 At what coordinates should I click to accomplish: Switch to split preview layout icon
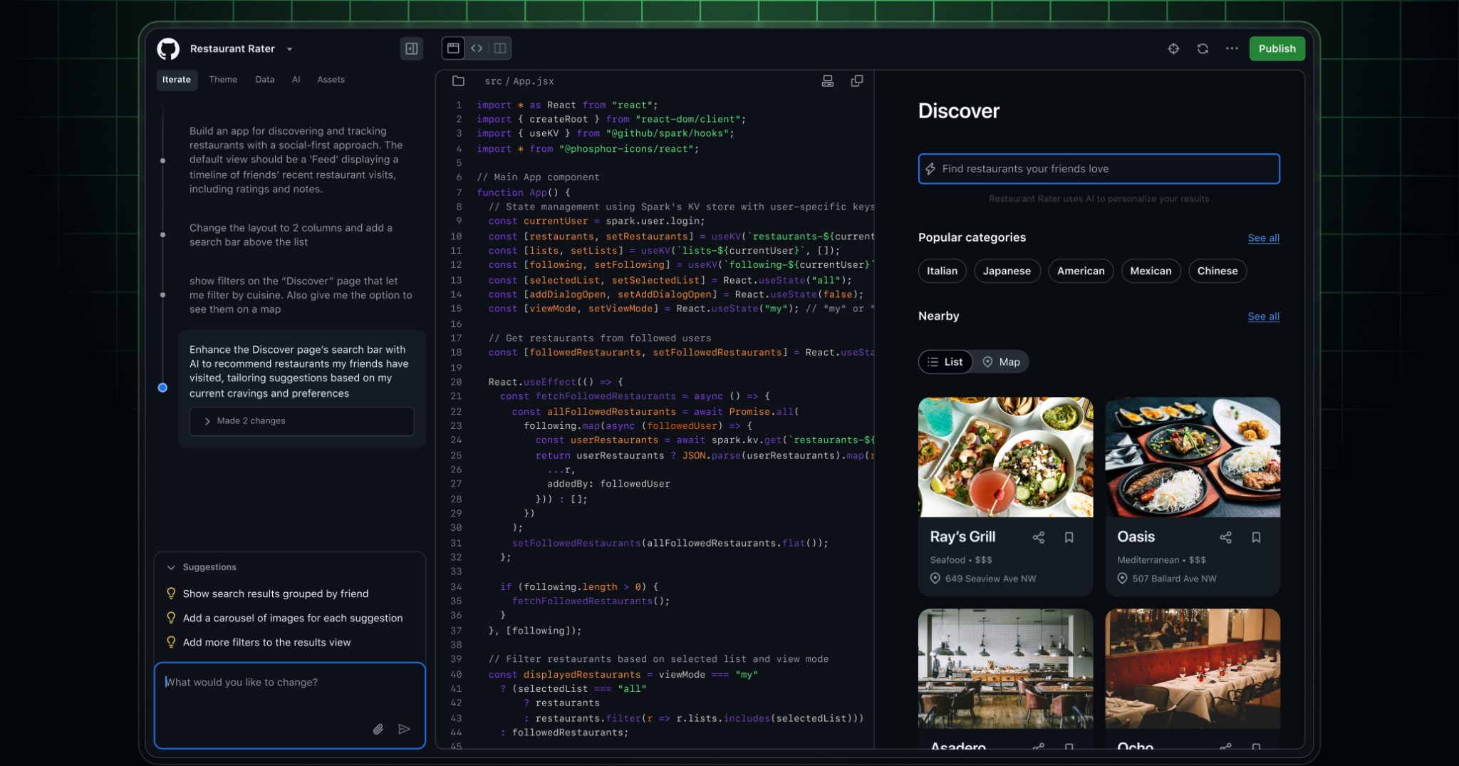coord(501,48)
